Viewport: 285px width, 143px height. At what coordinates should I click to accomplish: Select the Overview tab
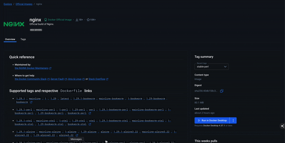coord(10,39)
